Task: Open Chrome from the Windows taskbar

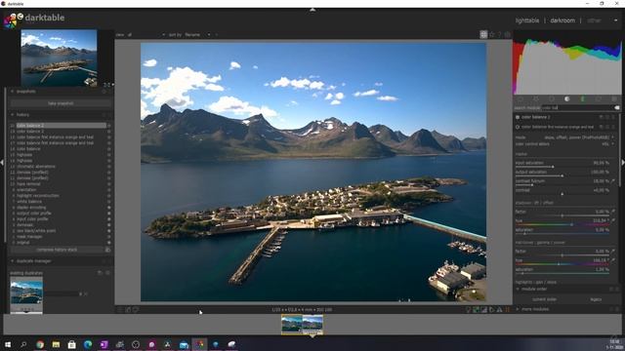Action: 40,344
